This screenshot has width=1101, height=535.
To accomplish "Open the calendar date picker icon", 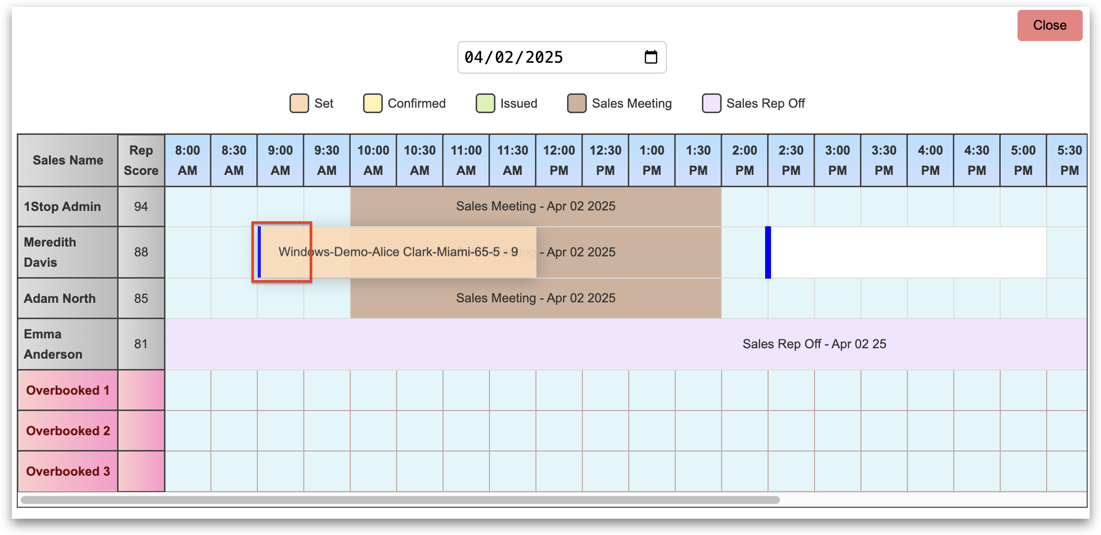I will pos(651,57).
